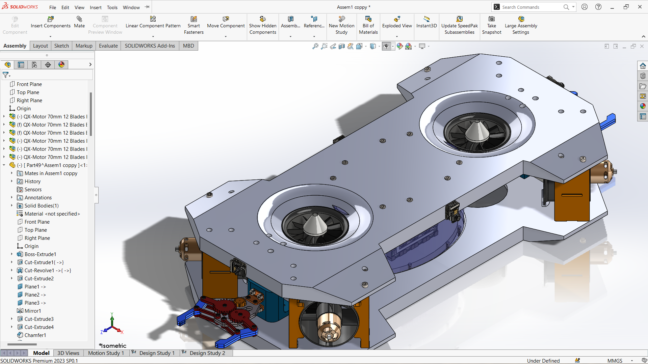The image size is (648, 364).
Task: Open the Insert menu
Action: click(96, 7)
